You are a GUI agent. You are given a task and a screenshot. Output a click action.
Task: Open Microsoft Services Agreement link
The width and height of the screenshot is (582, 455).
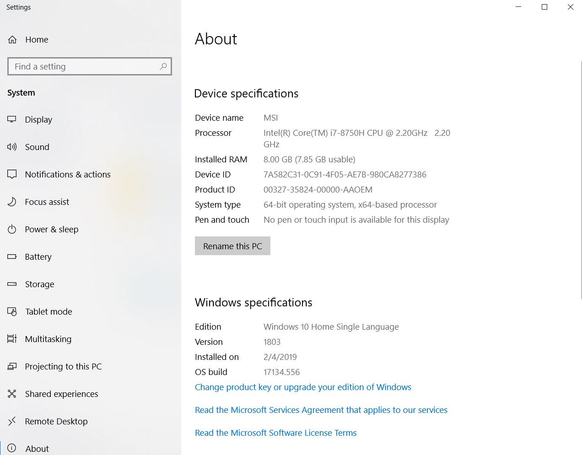pos(321,410)
